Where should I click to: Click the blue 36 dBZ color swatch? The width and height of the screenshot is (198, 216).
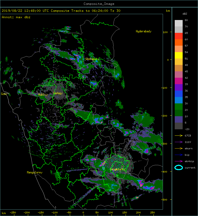point(179,94)
